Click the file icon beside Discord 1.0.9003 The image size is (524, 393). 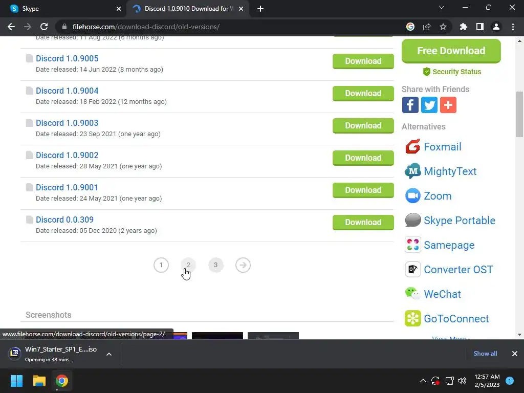click(x=29, y=123)
